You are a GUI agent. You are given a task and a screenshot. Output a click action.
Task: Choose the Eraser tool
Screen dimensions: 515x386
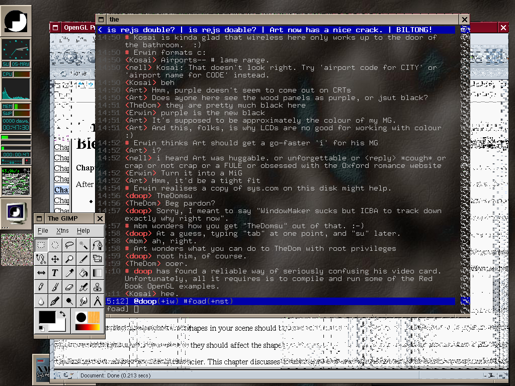pos(69,287)
